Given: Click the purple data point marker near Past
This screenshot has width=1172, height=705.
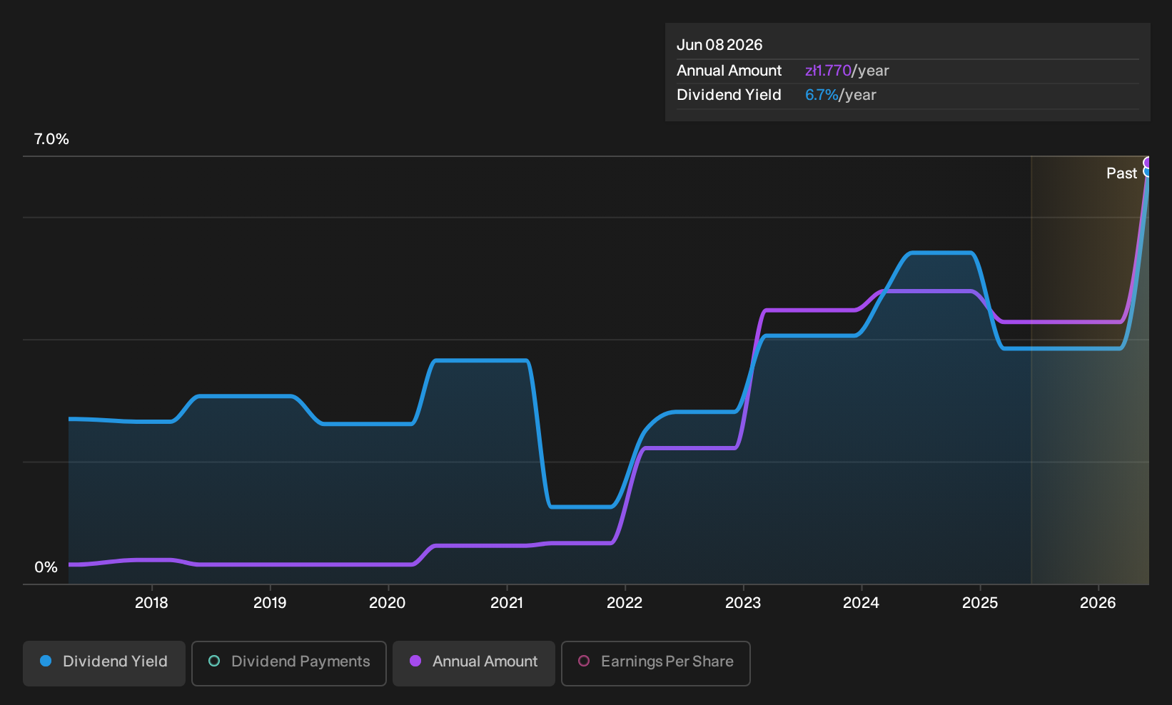Looking at the screenshot, I should click(x=1148, y=163).
